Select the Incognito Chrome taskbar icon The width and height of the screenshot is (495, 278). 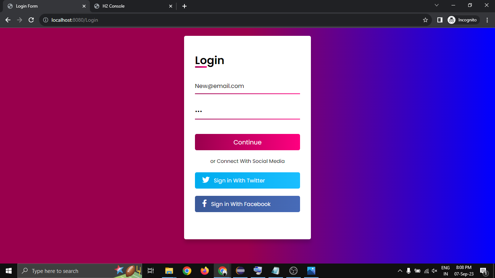tap(222, 271)
